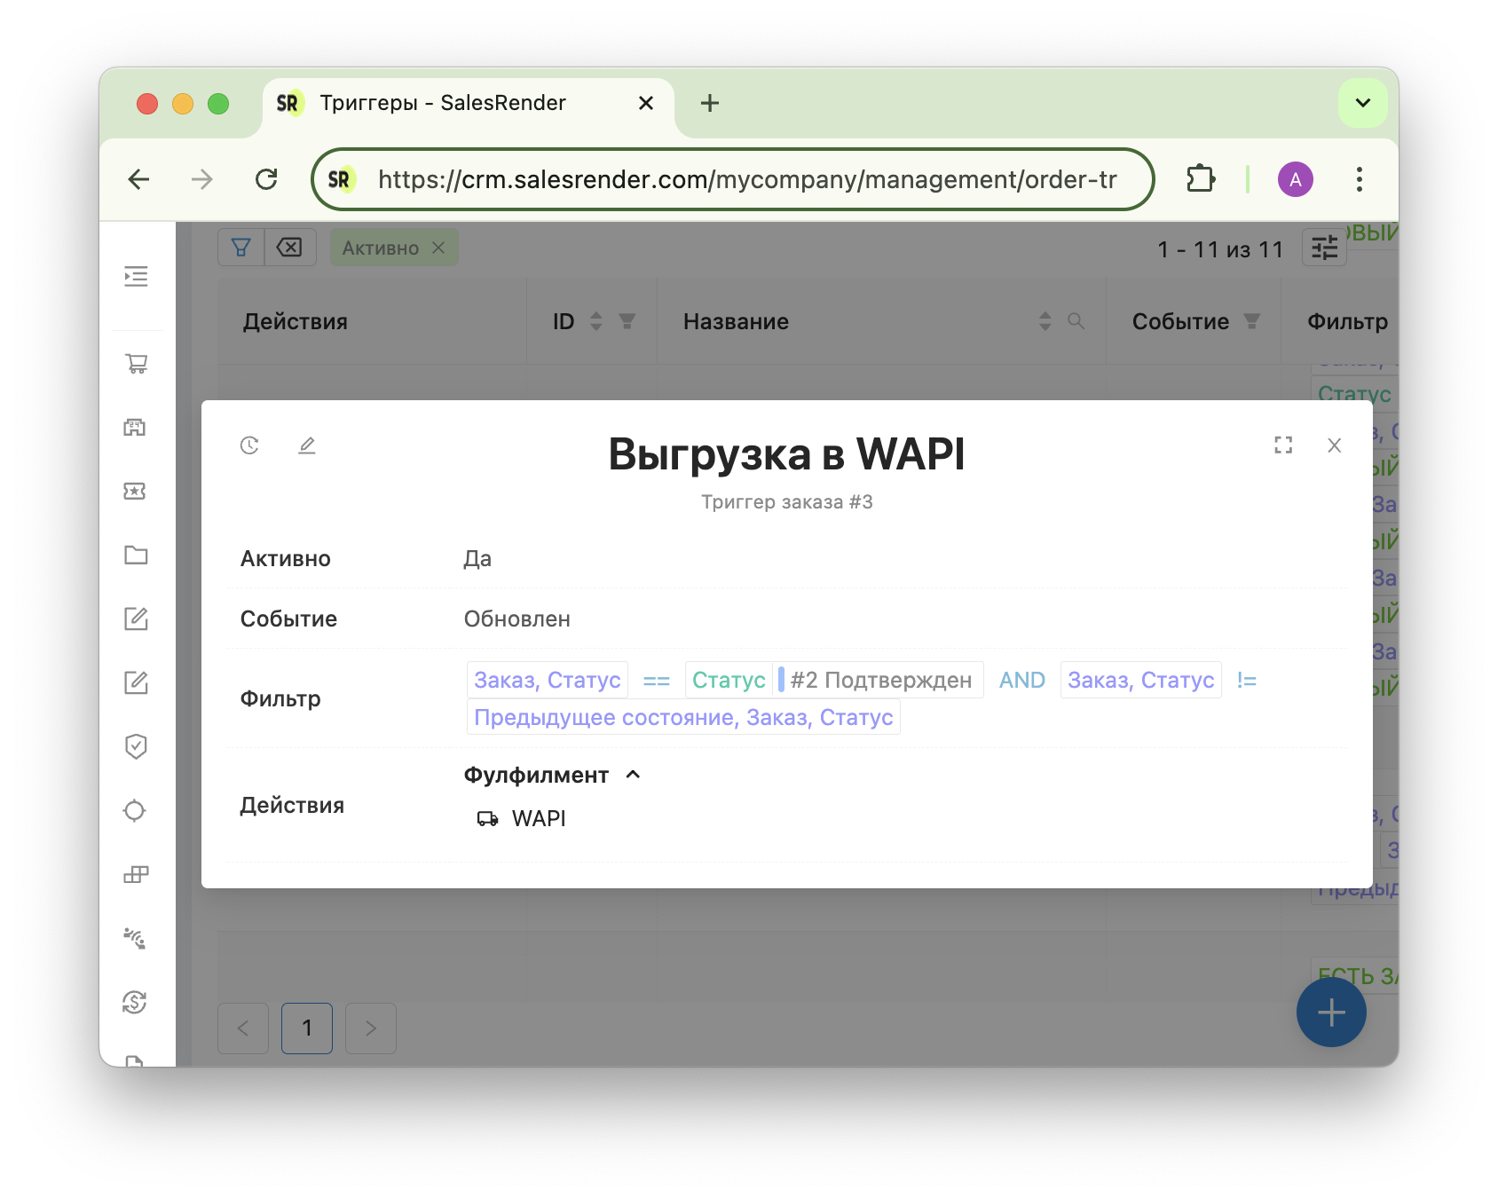Viewport: 1498px width, 1198px height.
Task: Toggle the sidebar menu collapse icon
Action: click(136, 277)
